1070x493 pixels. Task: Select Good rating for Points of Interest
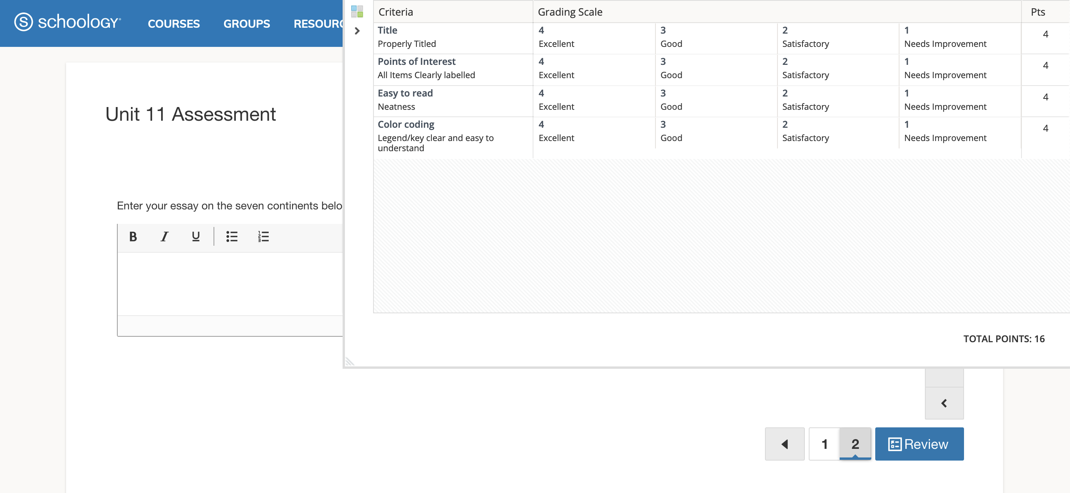716,69
